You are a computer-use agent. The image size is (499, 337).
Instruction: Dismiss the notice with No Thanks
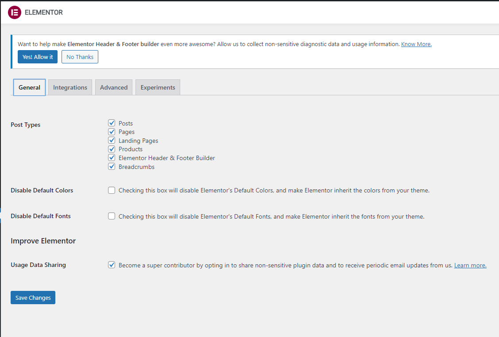(80, 57)
